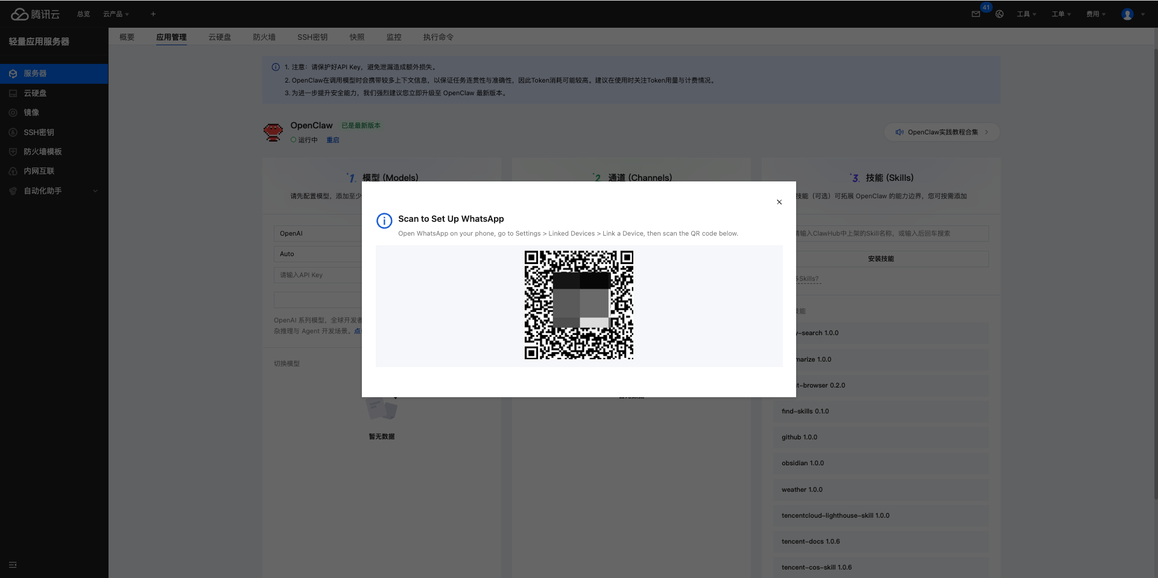Open the mail notifications icon
Viewport: 1158px width, 578px height.
pyautogui.click(x=976, y=14)
